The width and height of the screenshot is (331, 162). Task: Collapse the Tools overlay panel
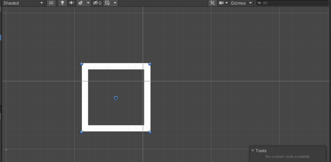coord(253,151)
